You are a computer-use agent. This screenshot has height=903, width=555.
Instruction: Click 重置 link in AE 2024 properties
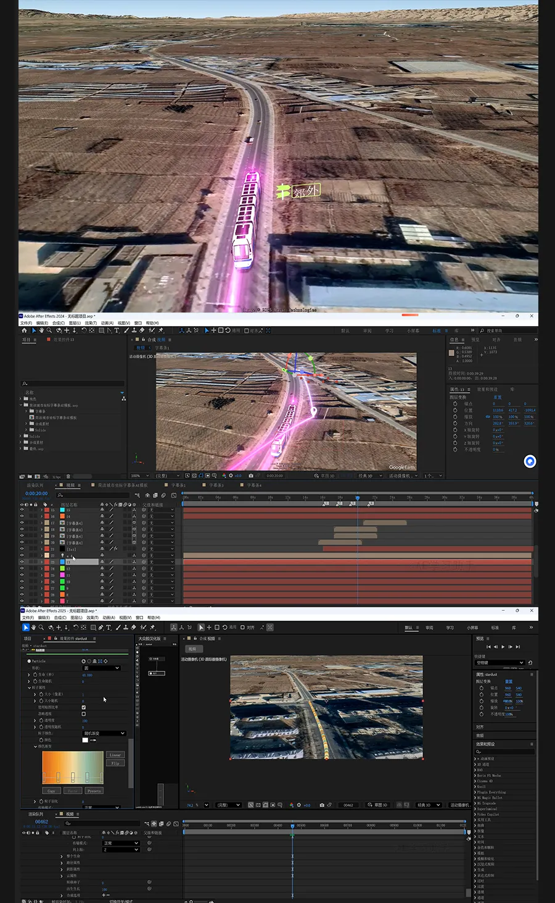click(x=498, y=397)
